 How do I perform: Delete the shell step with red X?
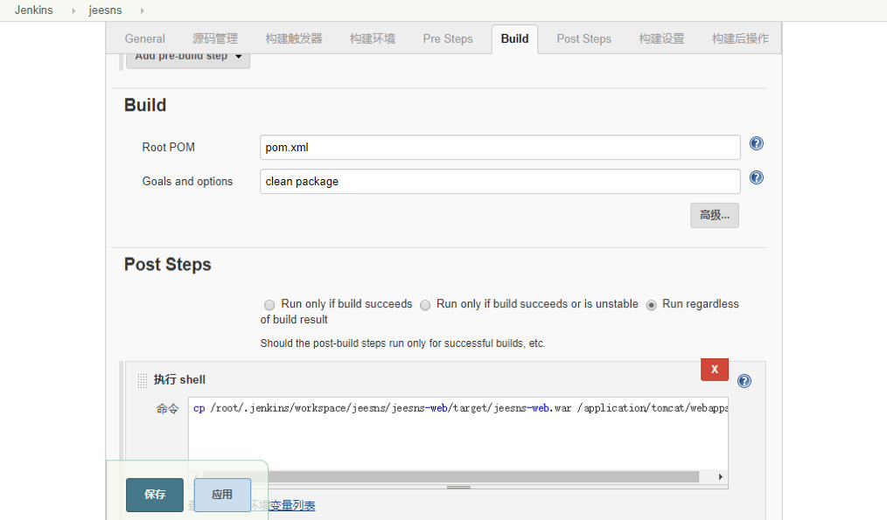(x=715, y=369)
